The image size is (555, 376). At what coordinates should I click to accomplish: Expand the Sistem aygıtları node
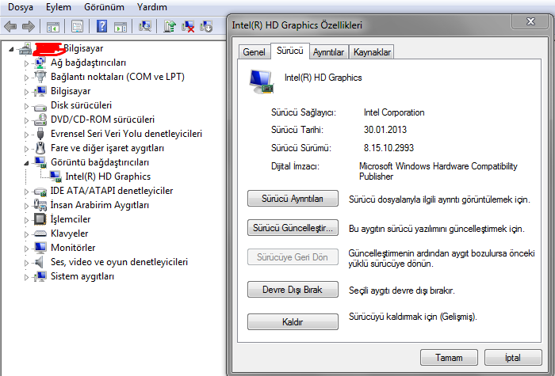26,277
